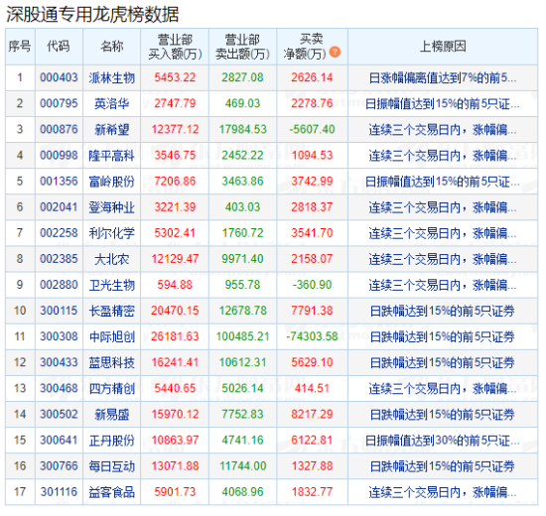This screenshot has height=516, width=546.
Task: Click 新易盛 stock name
Action: pos(112,415)
